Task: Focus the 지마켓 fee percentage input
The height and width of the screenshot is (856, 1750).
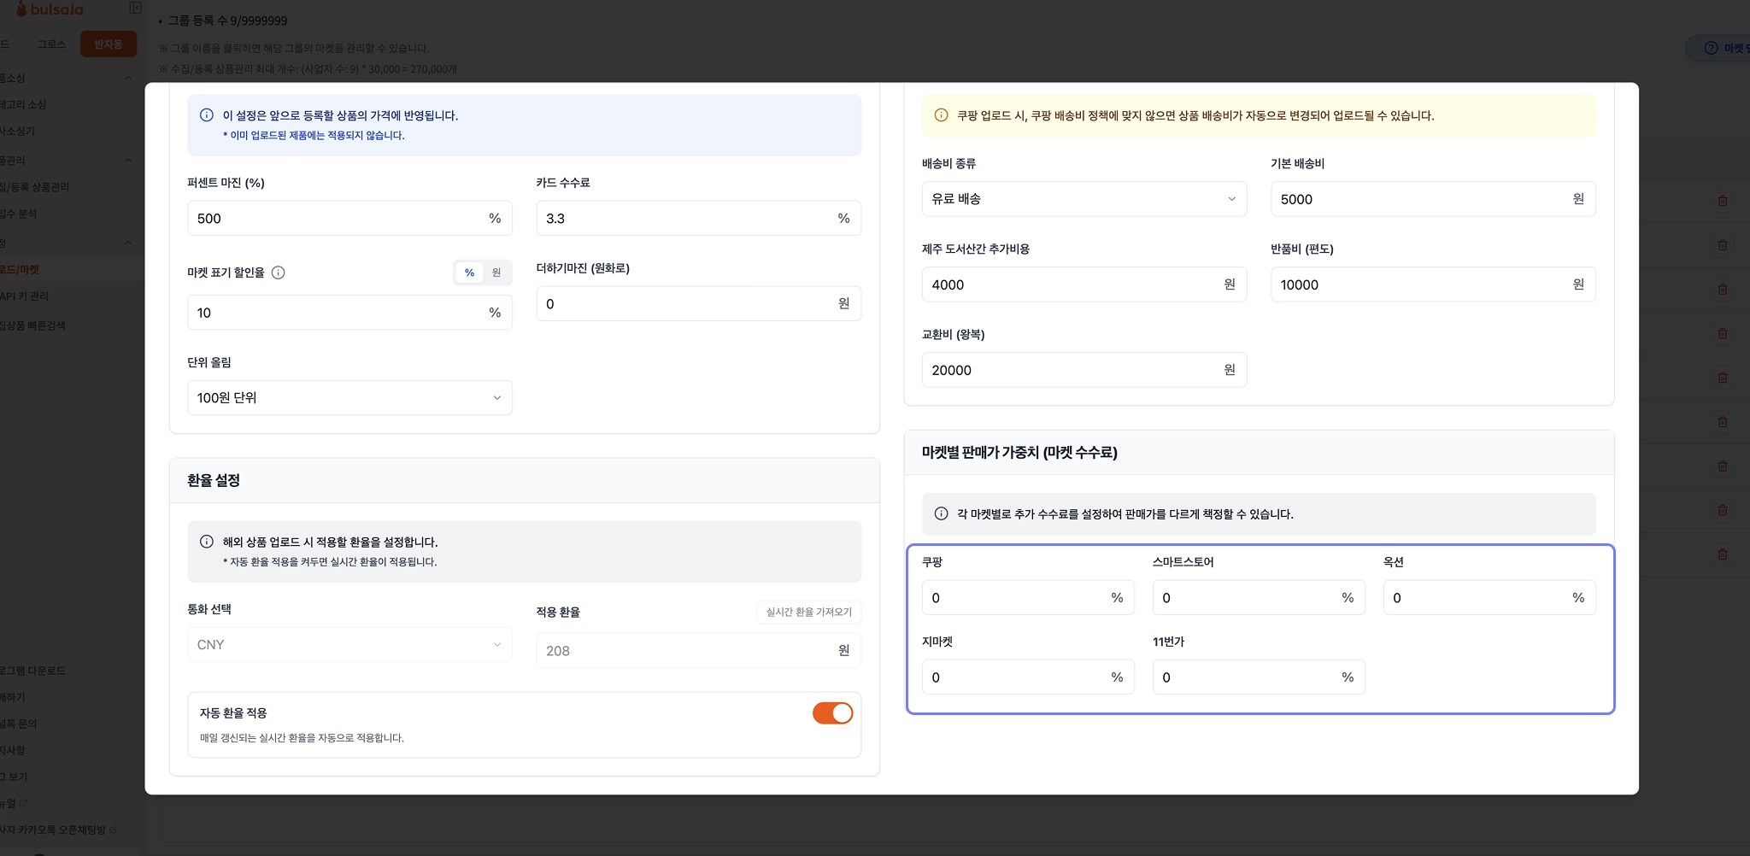Action: point(1028,677)
